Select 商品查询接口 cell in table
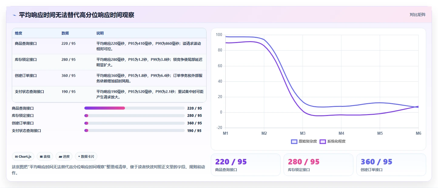Screen dimensions: 438x188 tap(26, 44)
